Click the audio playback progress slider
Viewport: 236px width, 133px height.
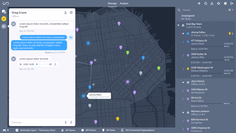point(42,64)
